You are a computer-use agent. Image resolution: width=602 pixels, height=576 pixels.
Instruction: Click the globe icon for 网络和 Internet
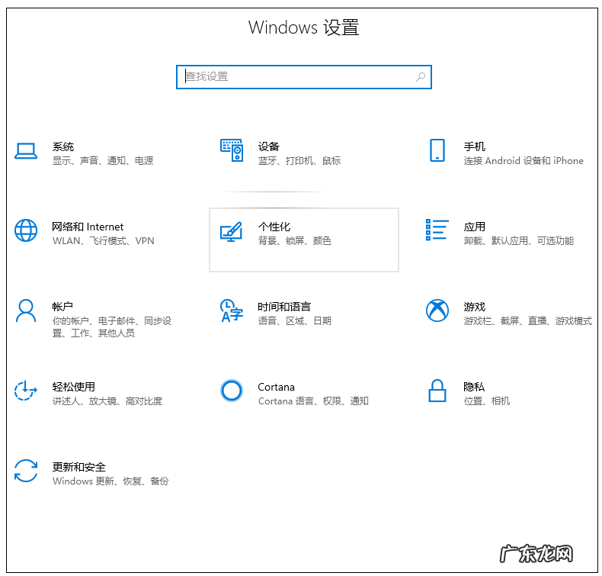pyautogui.click(x=26, y=230)
